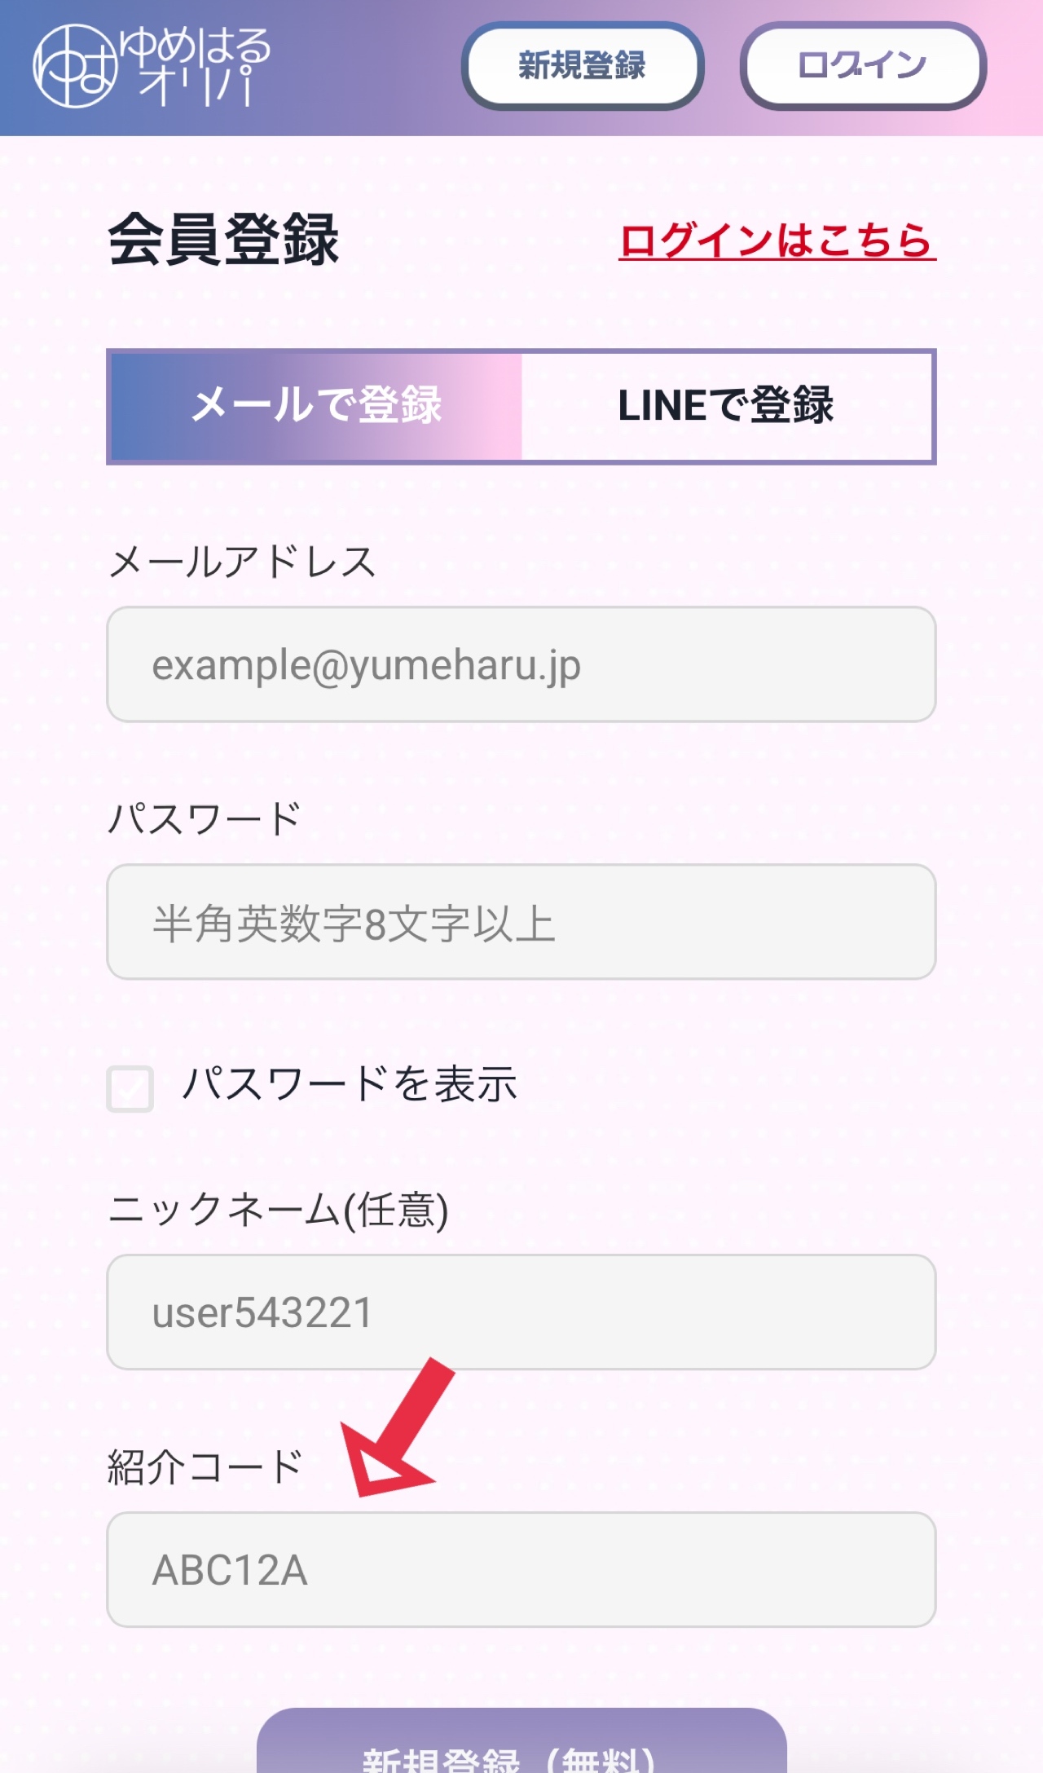The height and width of the screenshot is (1773, 1043).
Task: Click the 会員登録 page heading
Action: 223,240
